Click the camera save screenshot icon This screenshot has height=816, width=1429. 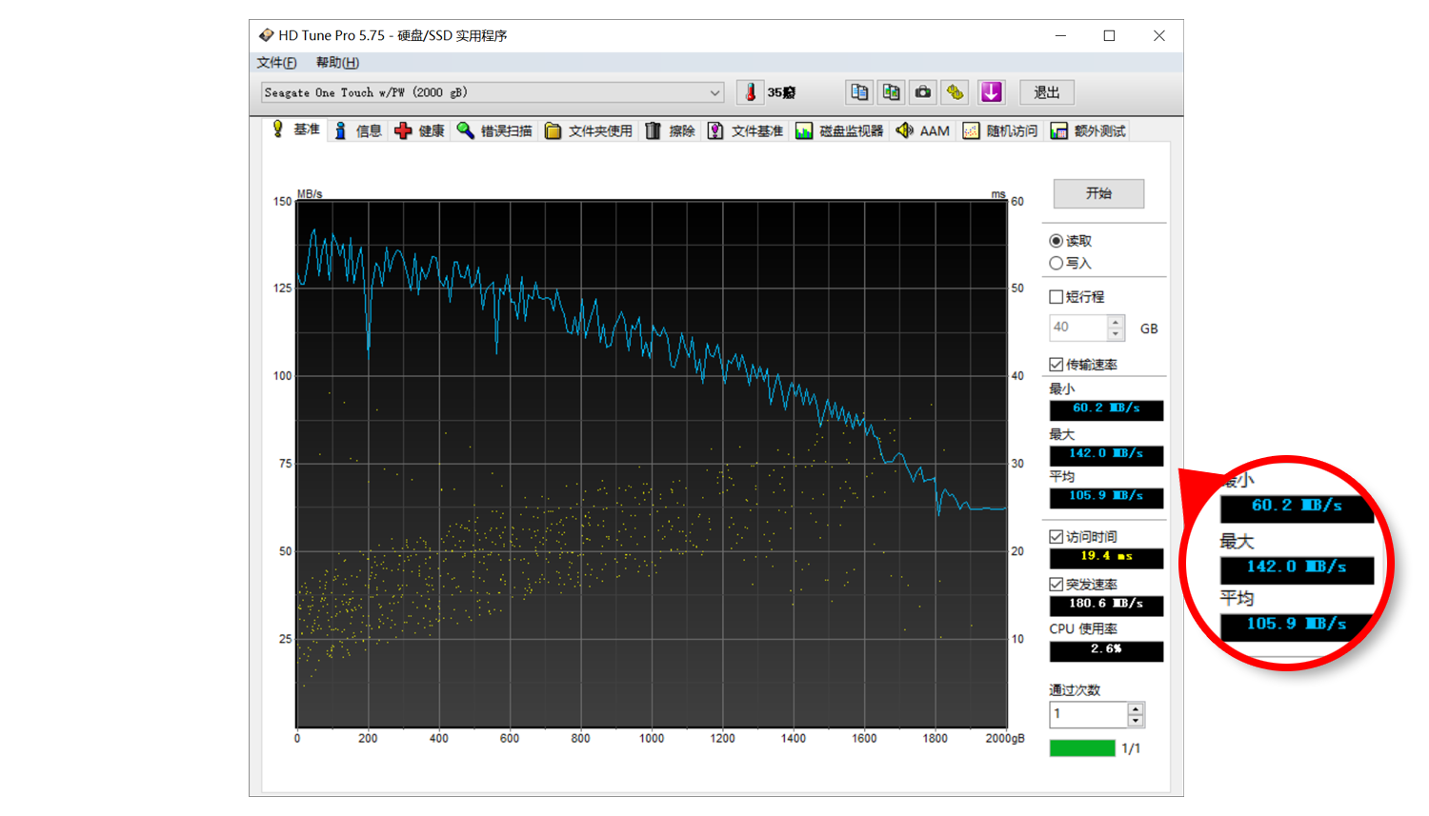point(922,92)
